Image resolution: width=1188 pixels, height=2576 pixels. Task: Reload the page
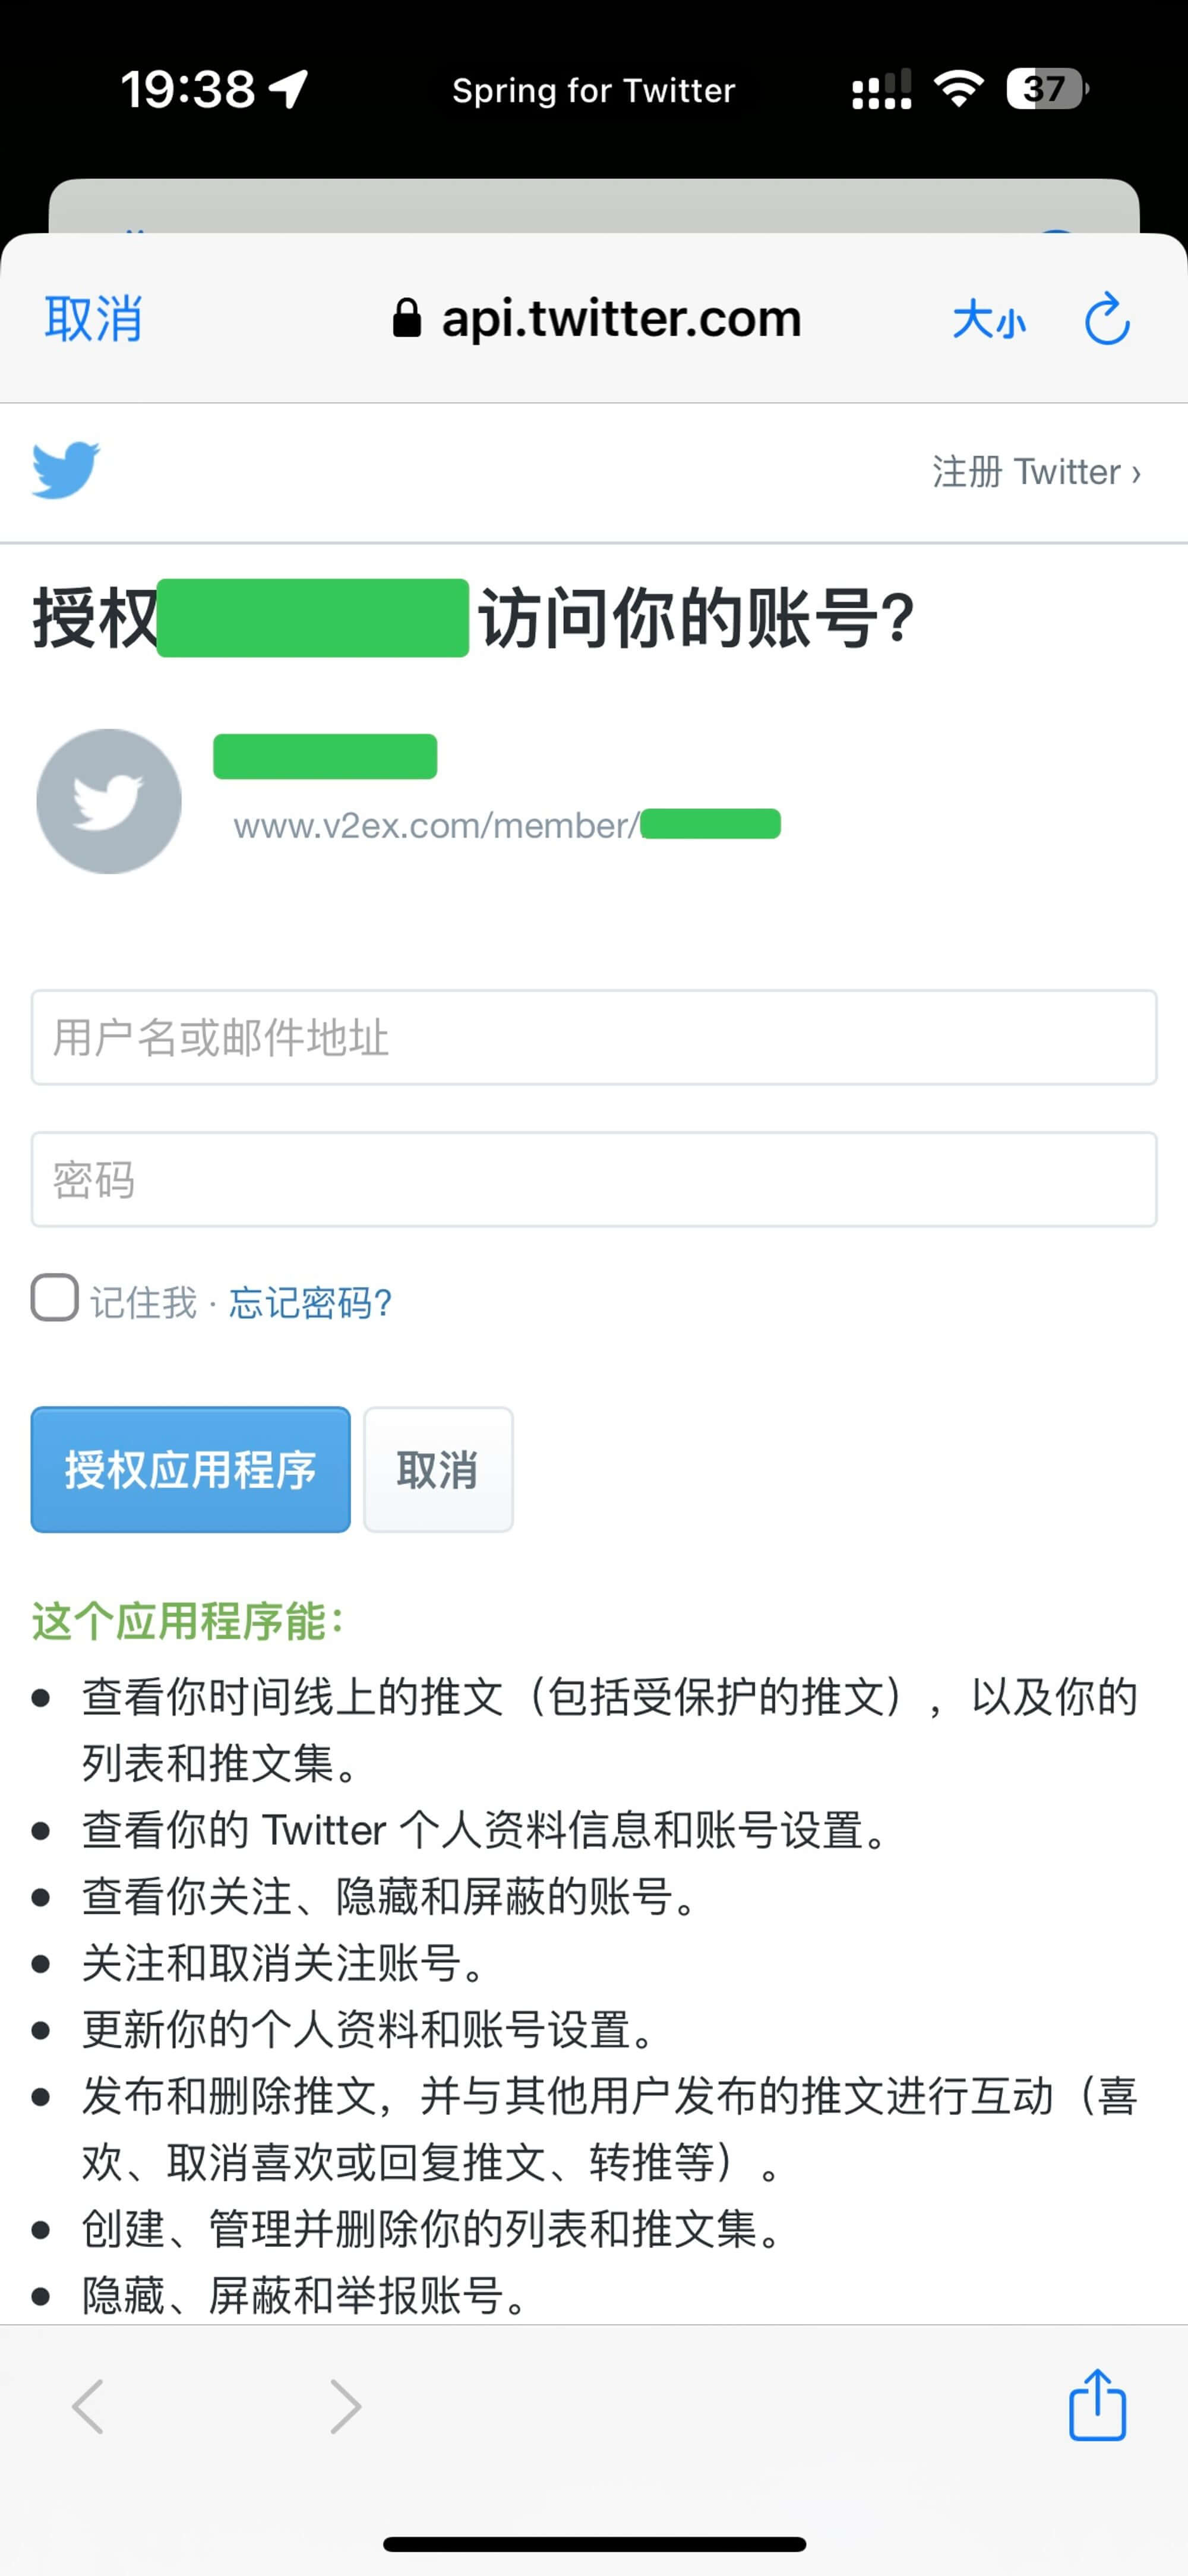click(1105, 318)
